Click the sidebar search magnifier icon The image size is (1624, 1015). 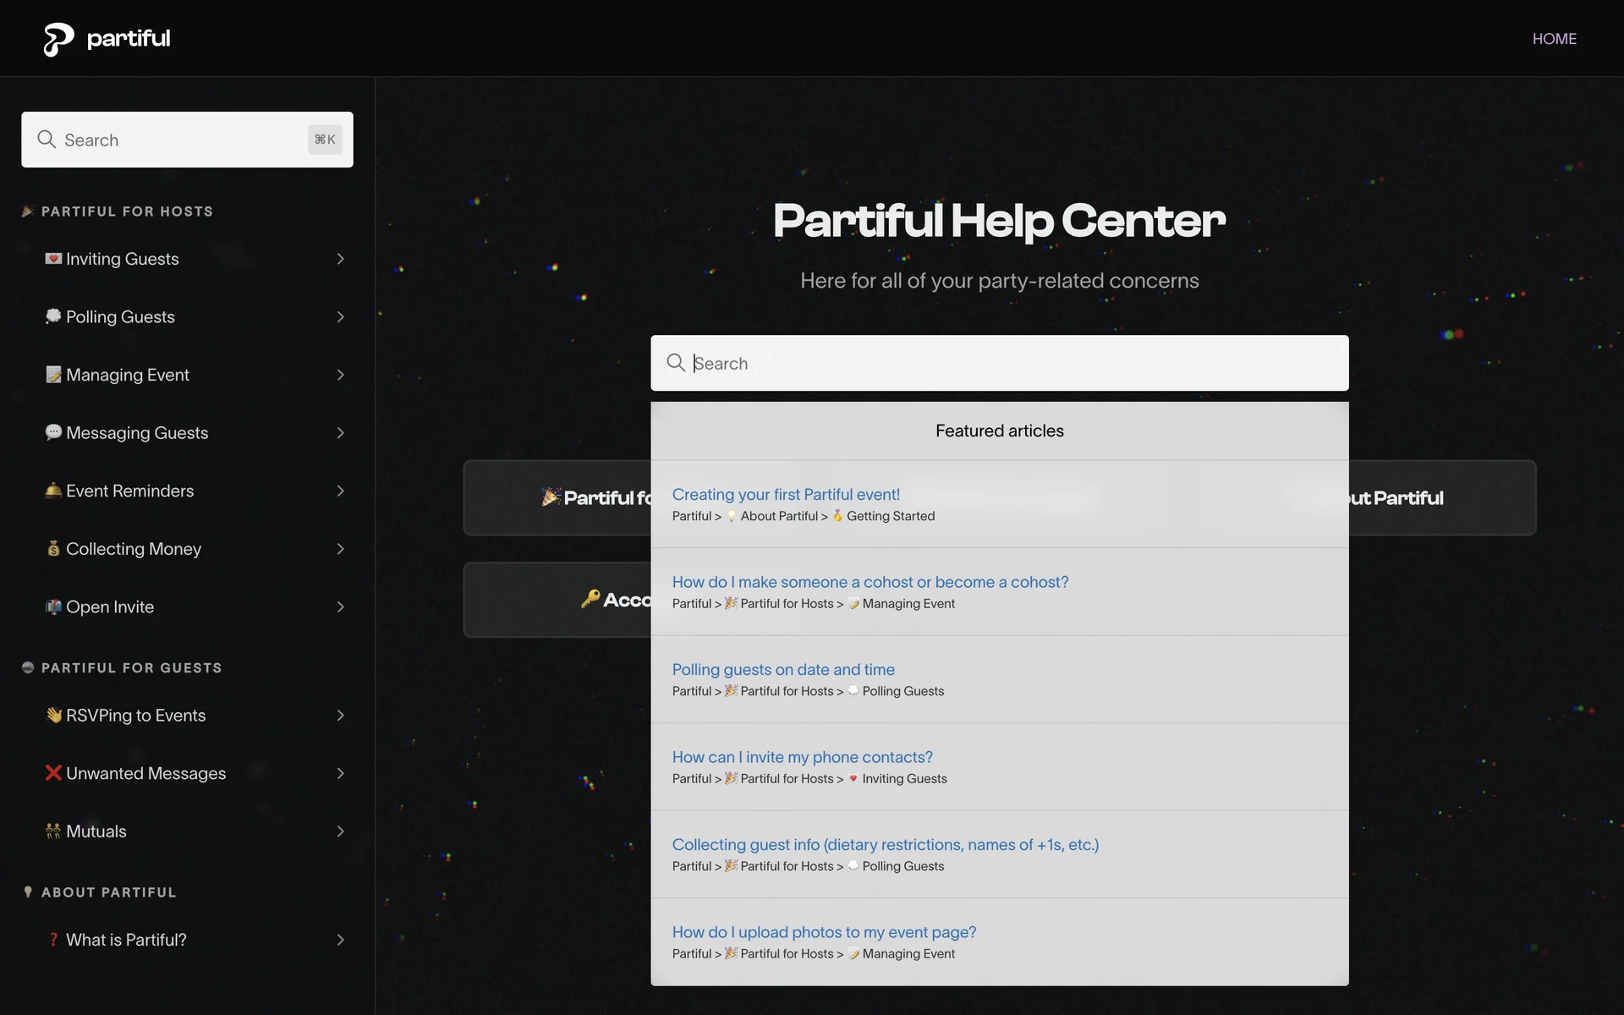pos(47,140)
